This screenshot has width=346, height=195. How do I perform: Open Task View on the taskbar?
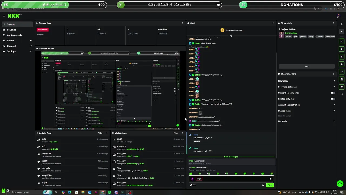click(x=56, y=192)
